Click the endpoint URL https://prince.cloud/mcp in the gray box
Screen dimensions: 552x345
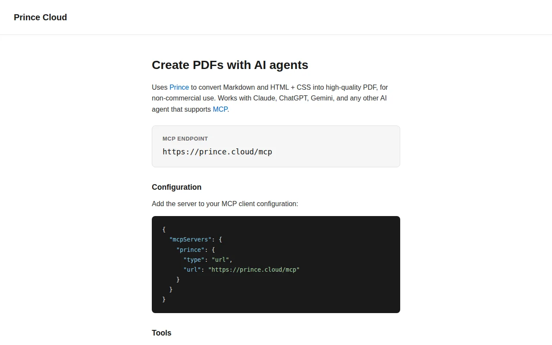tap(217, 152)
